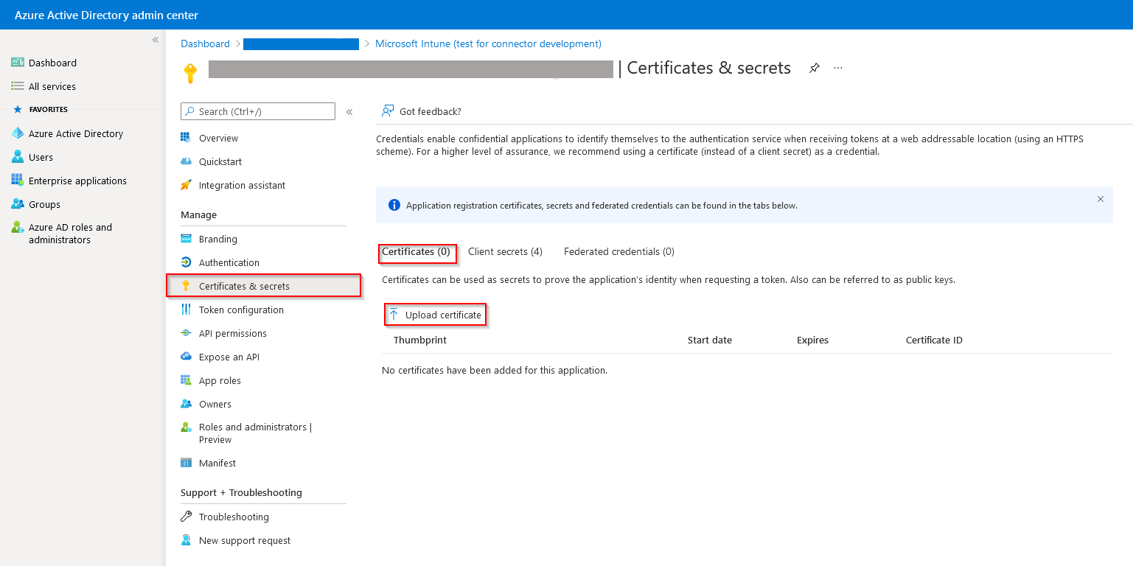Switch to the Client secrets tab

click(x=505, y=251)
